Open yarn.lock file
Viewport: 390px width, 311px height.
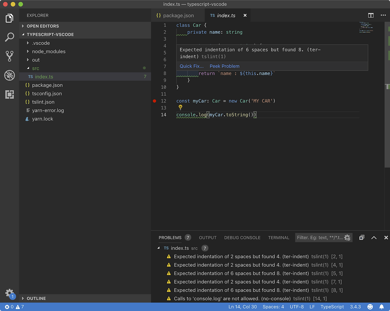pos(85,119)
